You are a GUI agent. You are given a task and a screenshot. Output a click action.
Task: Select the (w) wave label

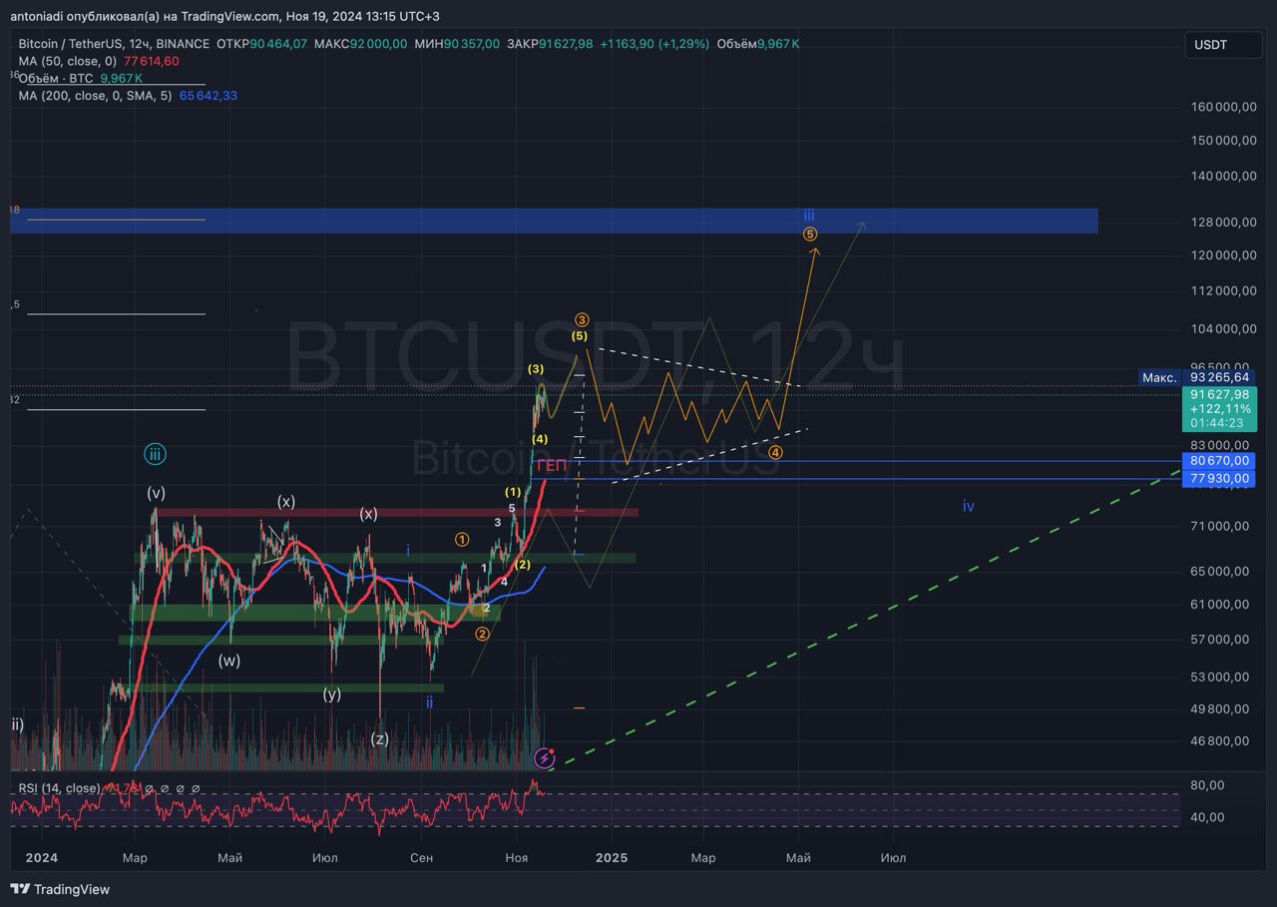[x=229, y=661]
